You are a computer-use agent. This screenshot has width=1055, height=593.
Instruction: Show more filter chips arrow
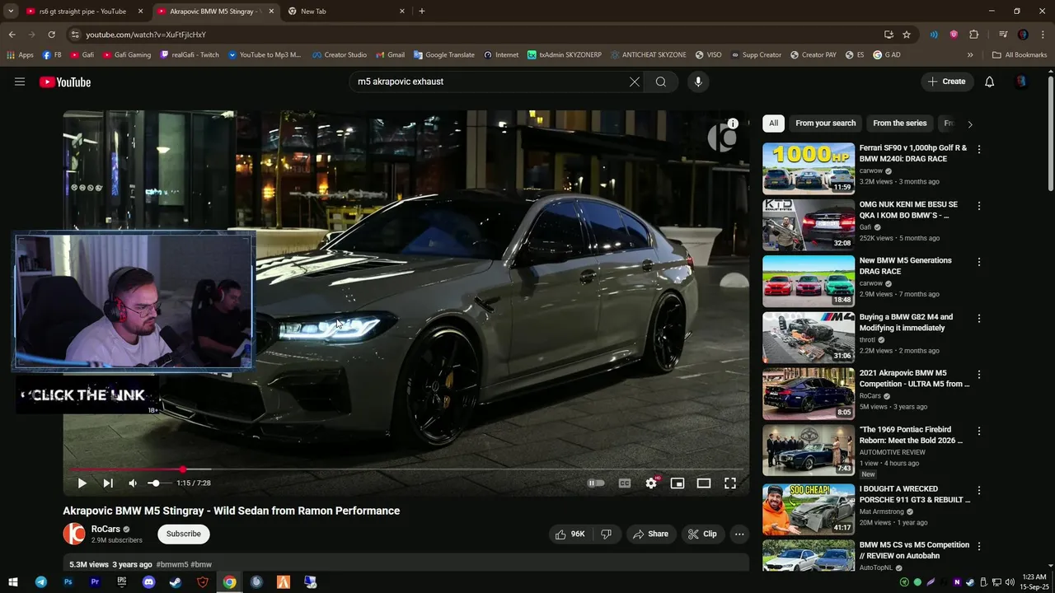[969, 124]
